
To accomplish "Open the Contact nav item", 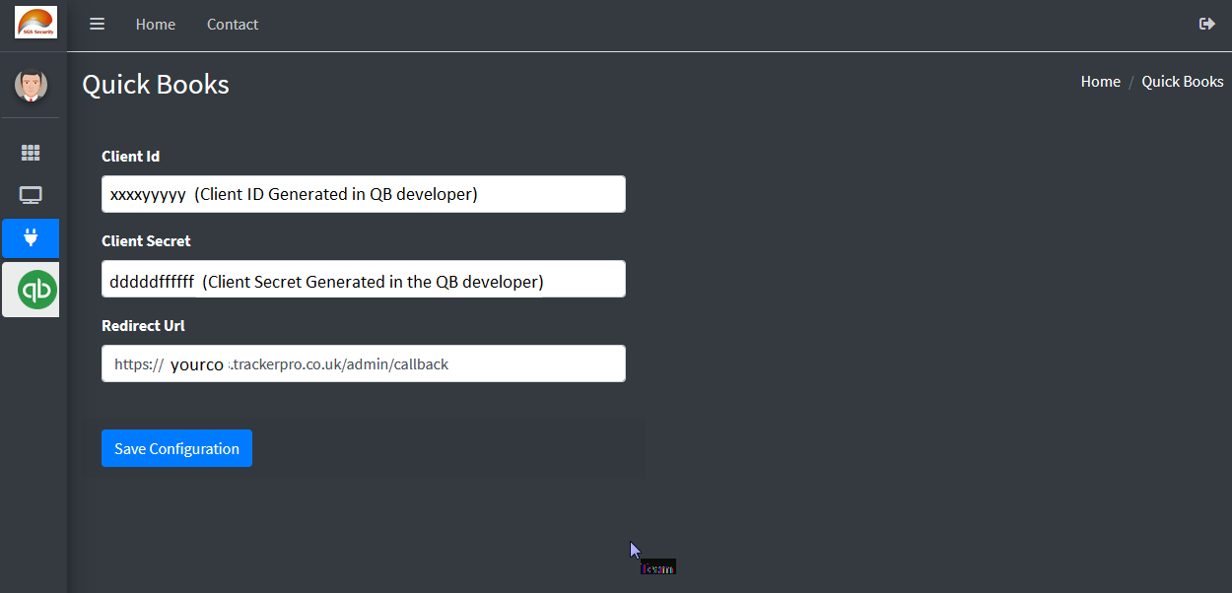I will point(233,25).
